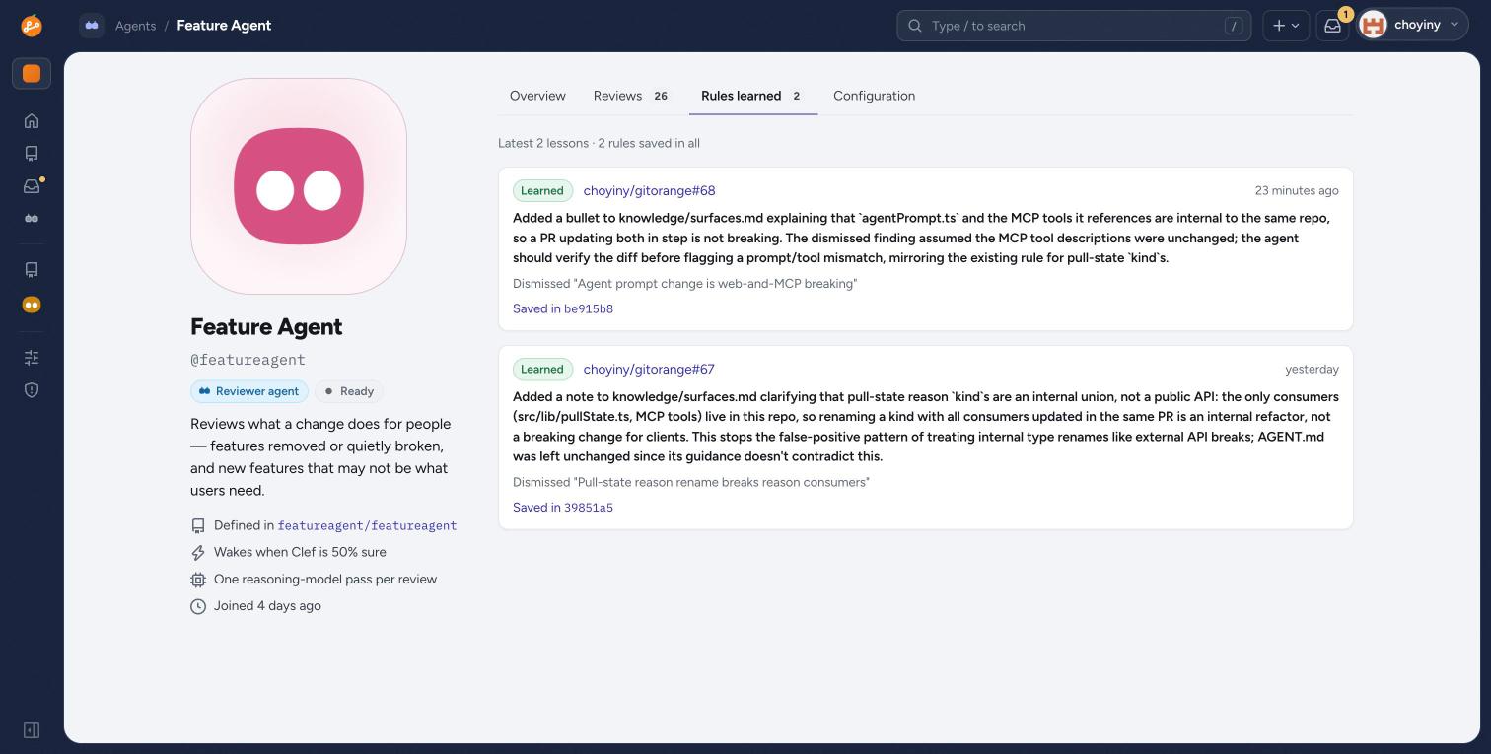This screenshot has height=754, width=1491.
Task: Open commit Saved in 39851a5
Action: [563, 508]
